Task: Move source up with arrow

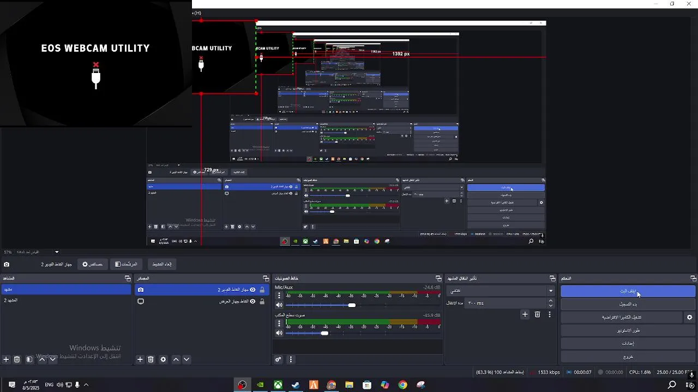Action: tap(176, 359)
